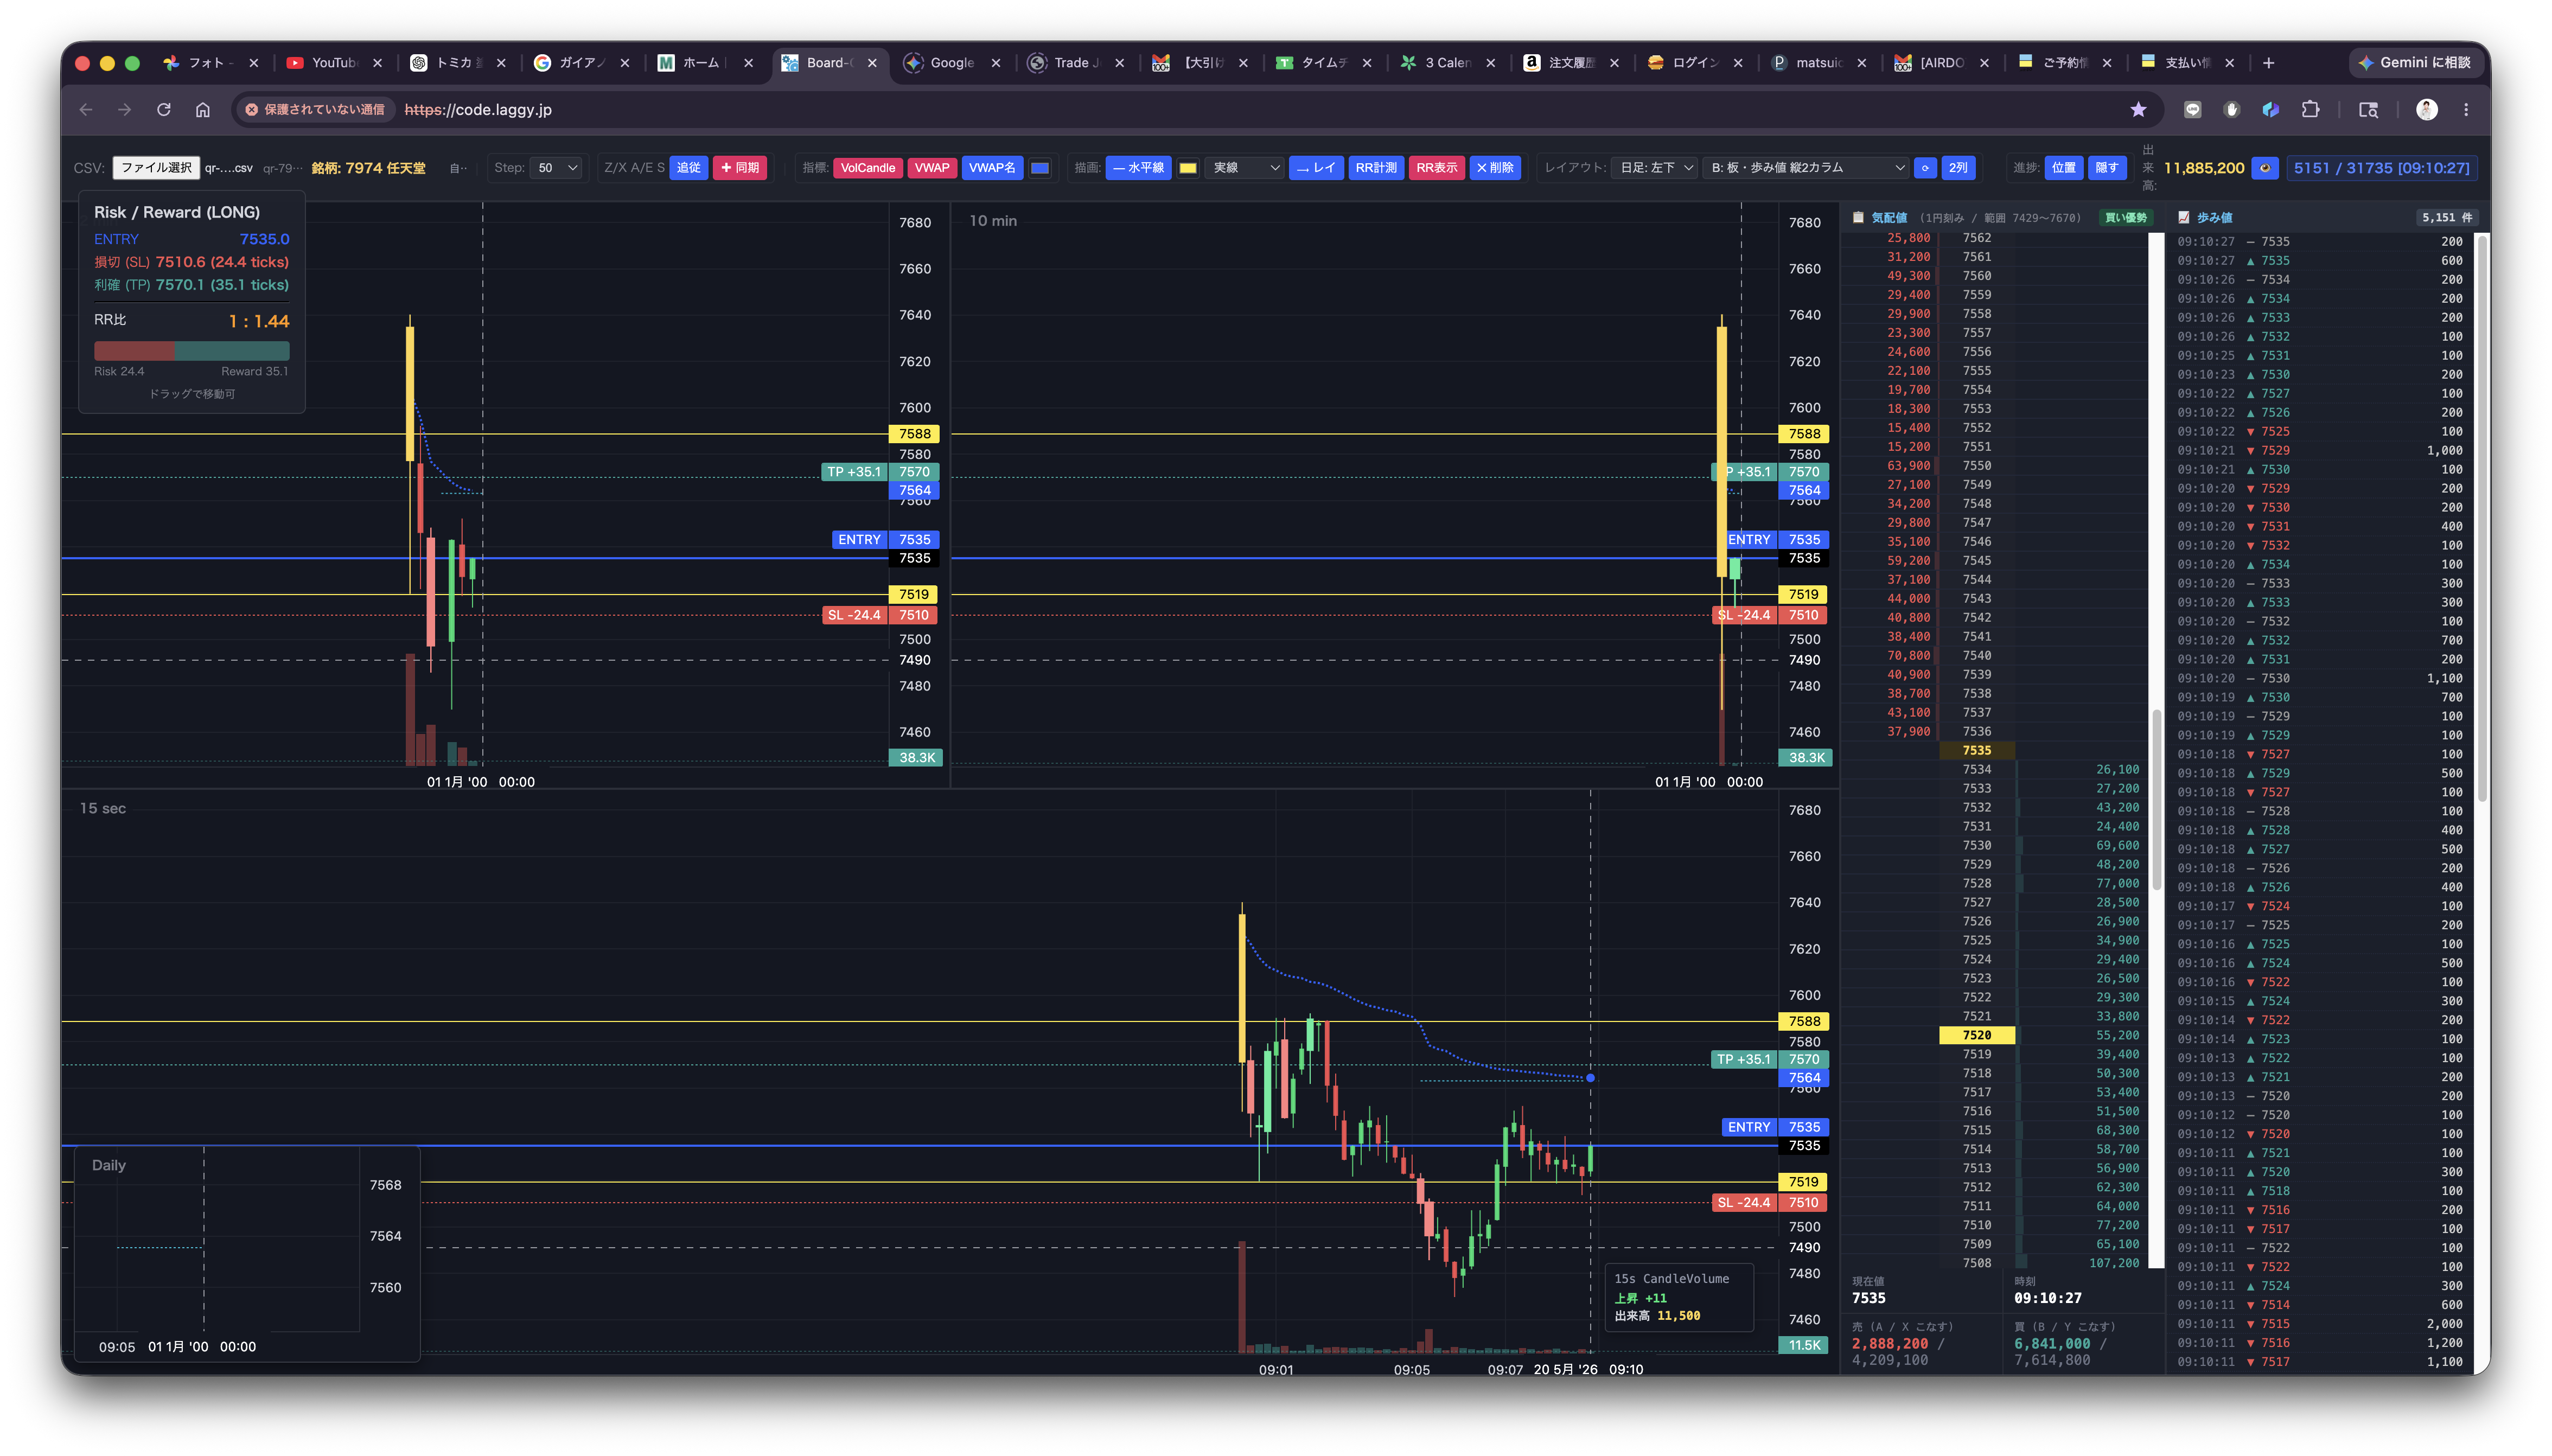Click the browser reload icon
Viewport: 2552px width, 1456px height.
164,110
